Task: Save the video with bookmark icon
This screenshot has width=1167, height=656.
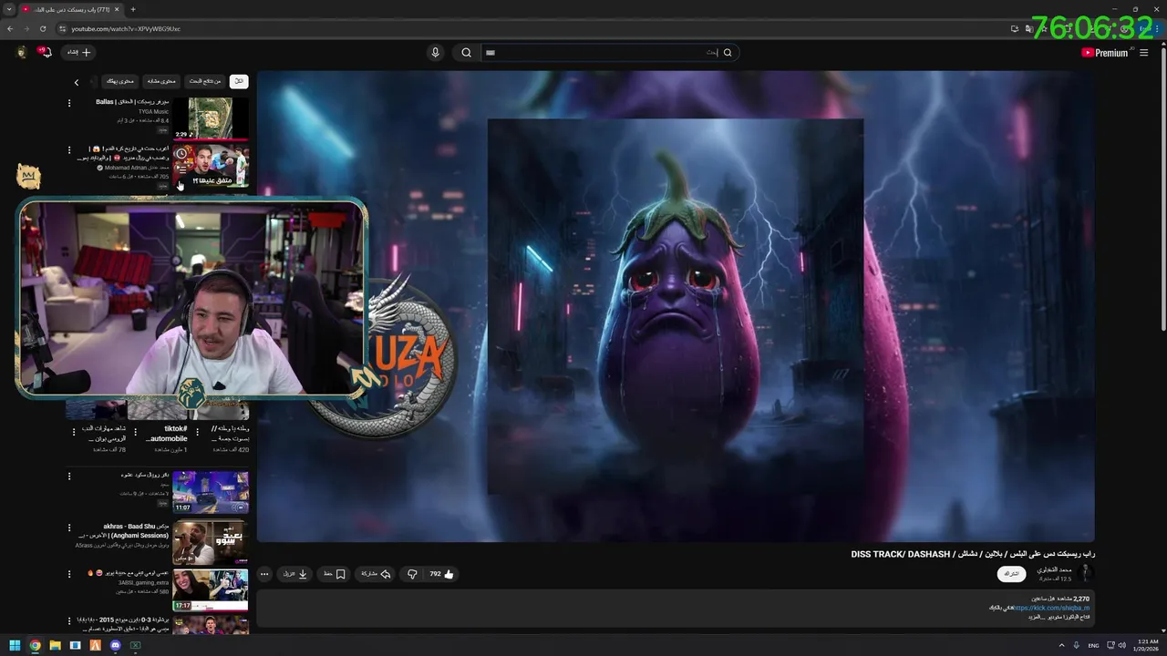Action: 335,574
